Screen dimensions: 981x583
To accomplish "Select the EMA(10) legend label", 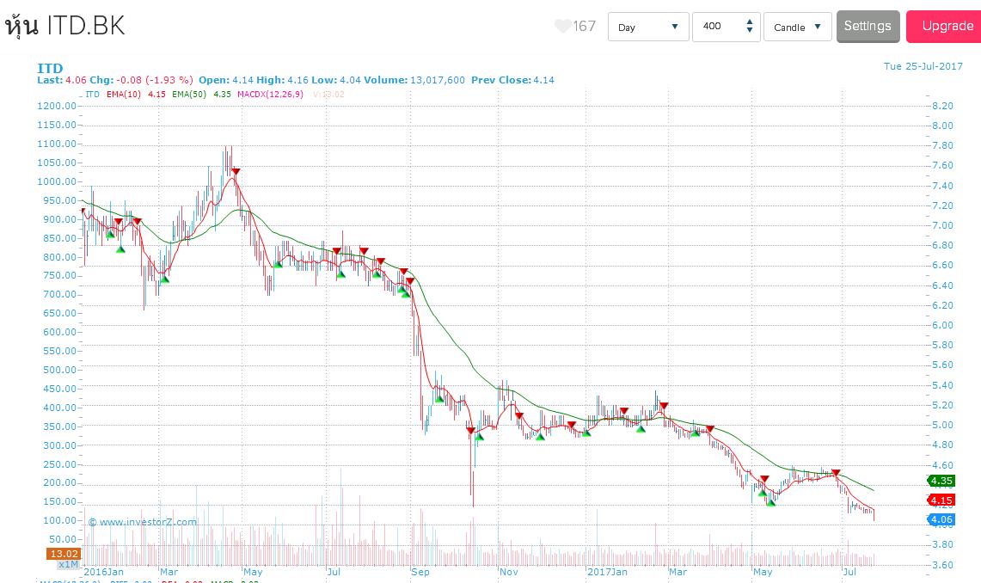I will (124, 94).
